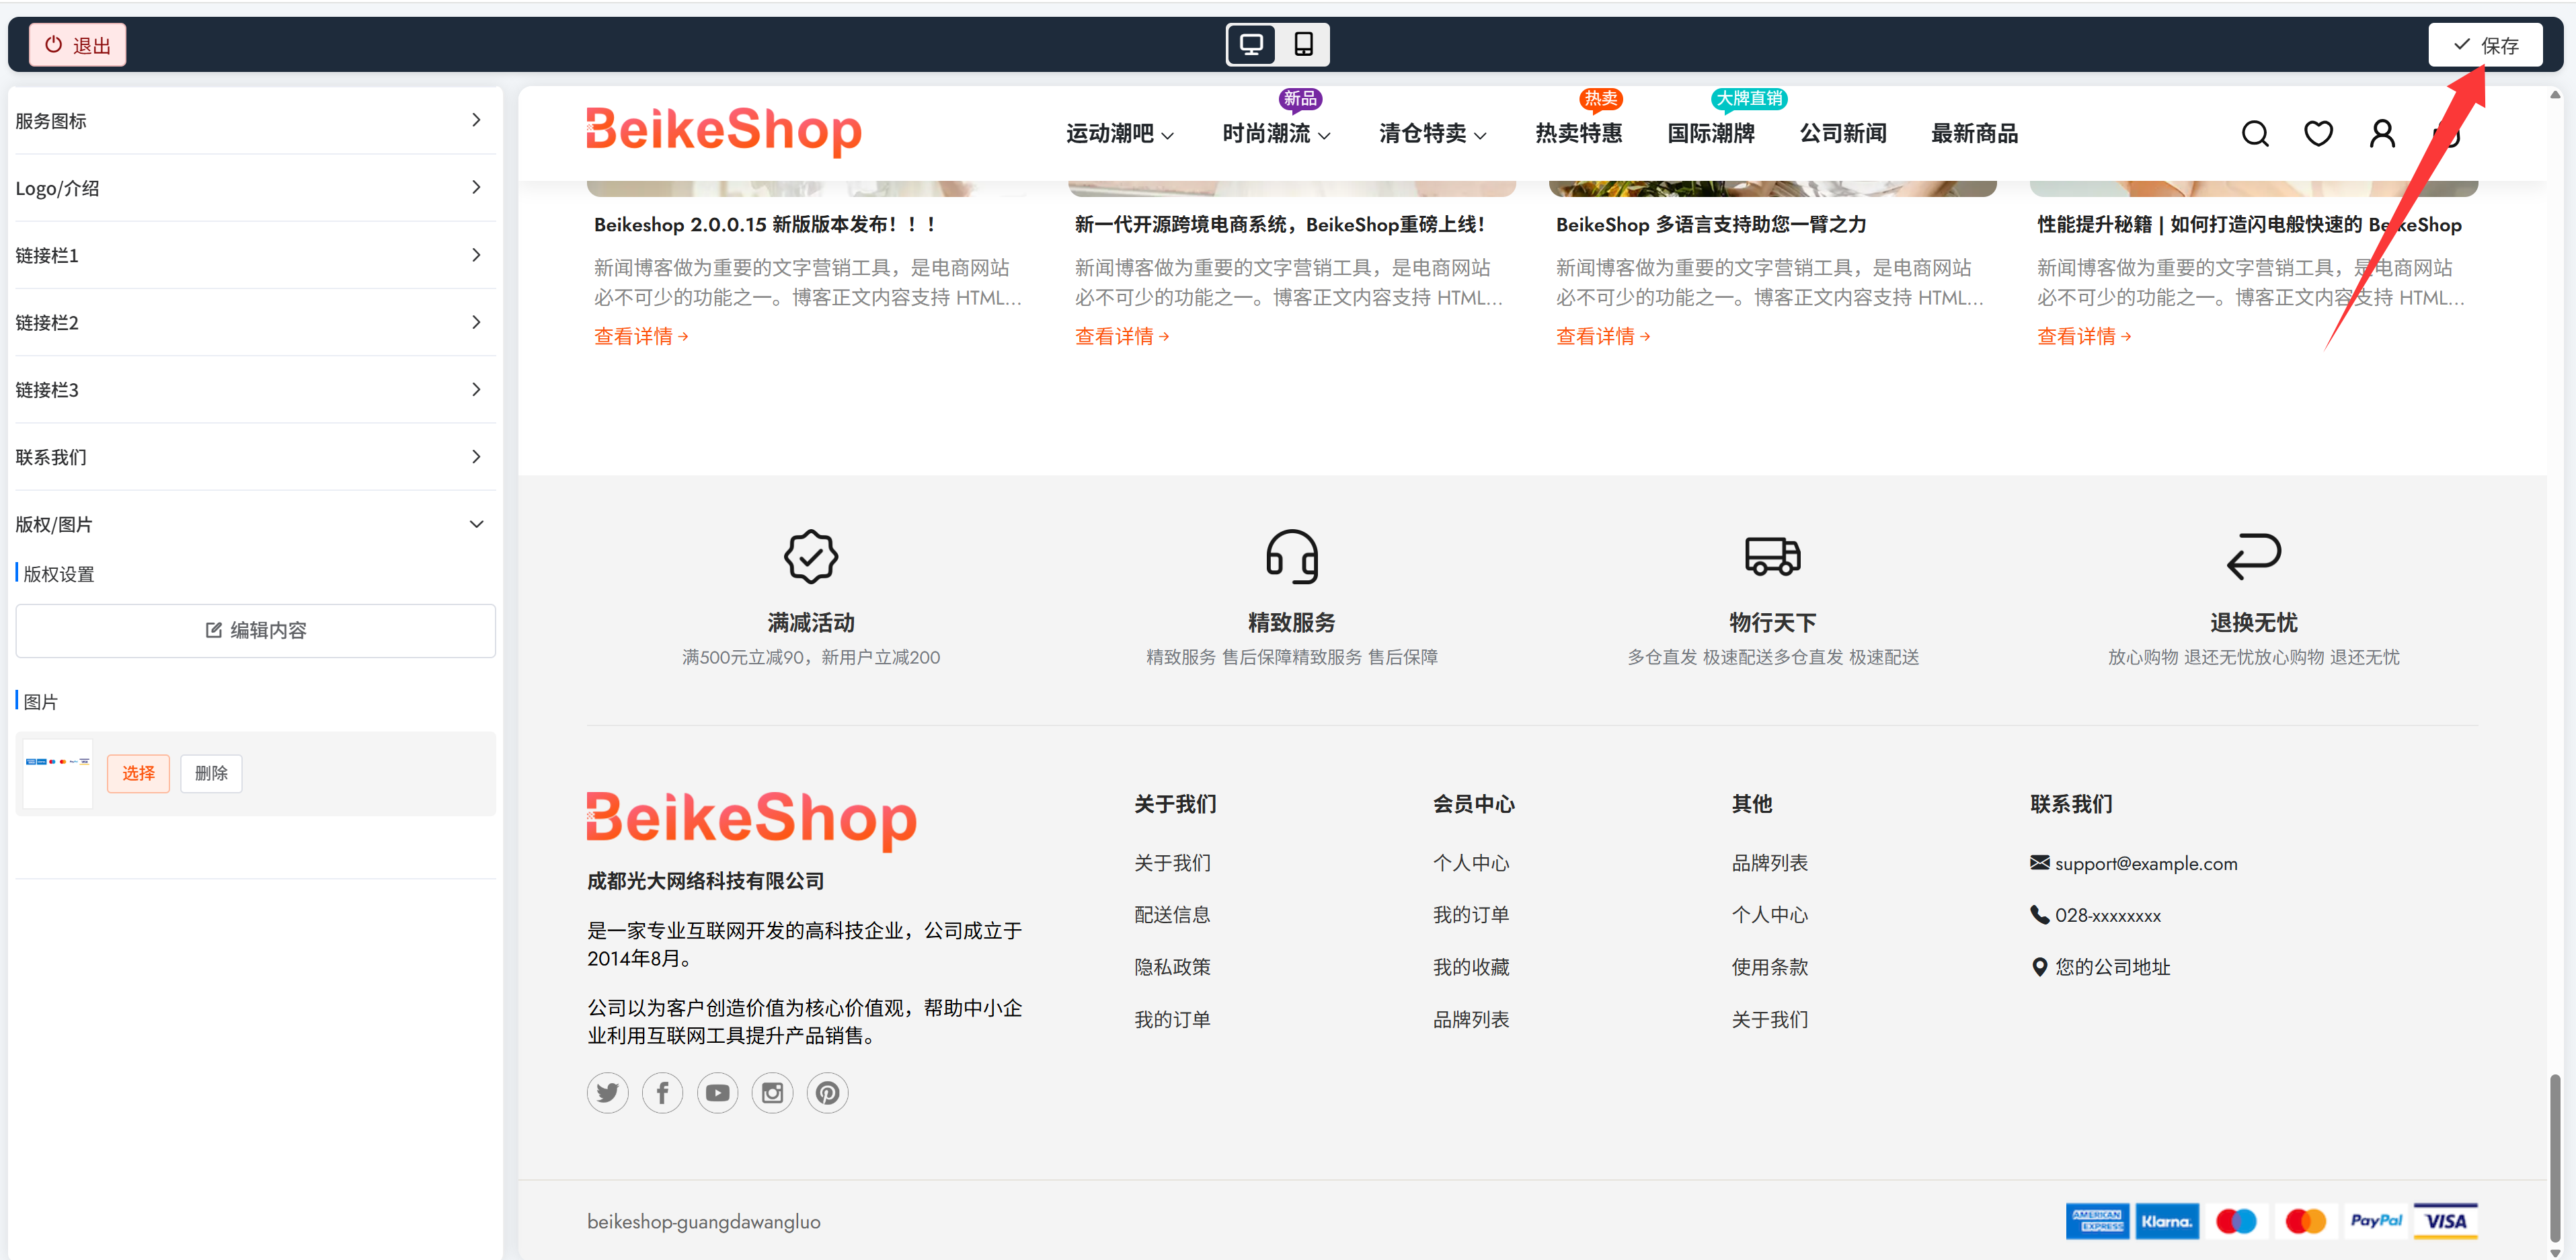Image resolution: width=2576 pixels, height=1260 pixels.
Task: Click the Instagram social icon
Action: [772, 1092]
